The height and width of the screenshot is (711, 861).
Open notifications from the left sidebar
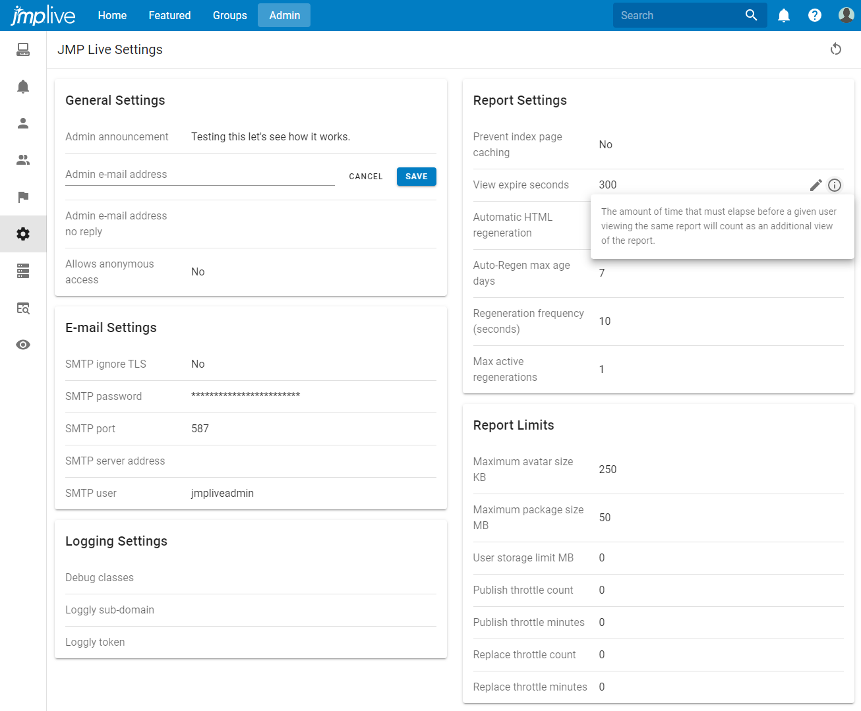pyautogui.click(x=23, y=86)
